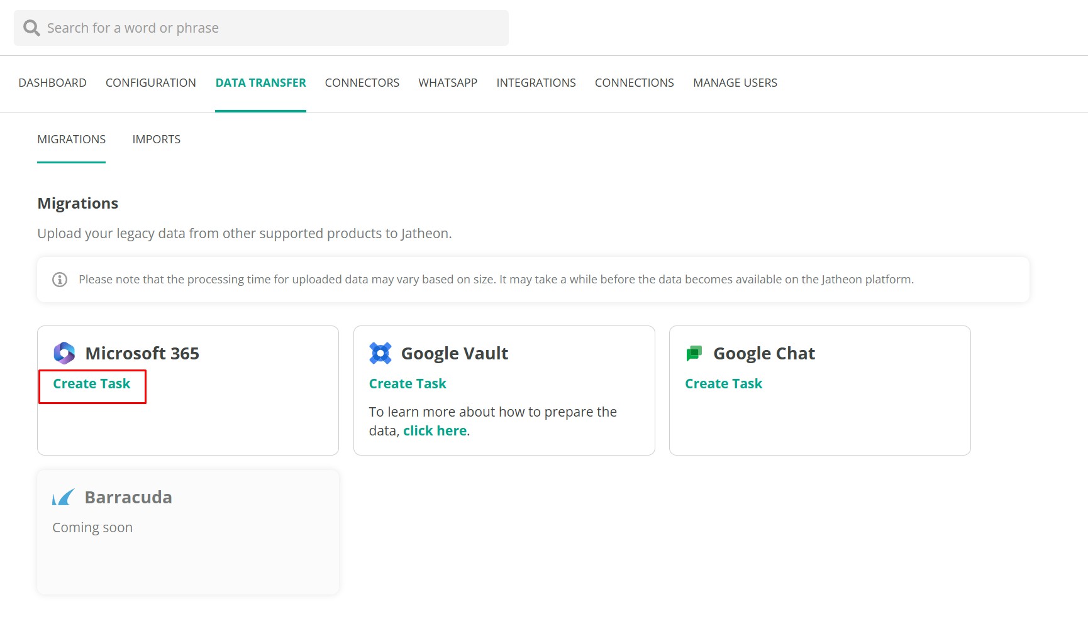
Task: Click the magnifying glass search icon
Action: point(31,28)
